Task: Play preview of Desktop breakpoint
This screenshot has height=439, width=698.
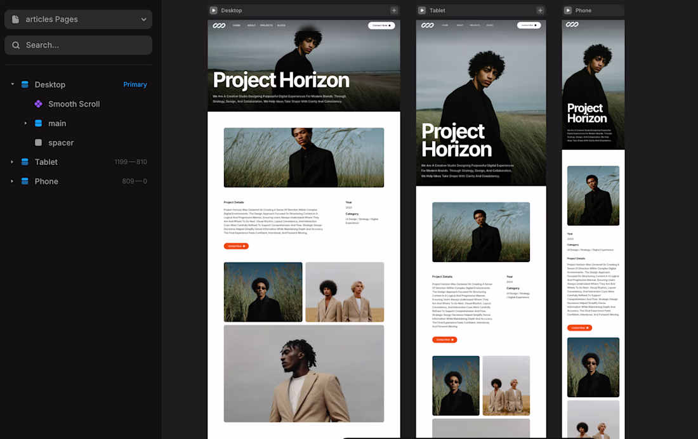Action: (x=214, y=10)
